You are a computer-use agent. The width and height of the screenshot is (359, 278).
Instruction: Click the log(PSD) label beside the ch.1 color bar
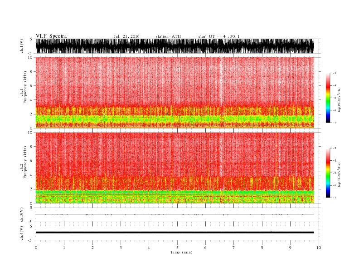(x=339, y=100)
